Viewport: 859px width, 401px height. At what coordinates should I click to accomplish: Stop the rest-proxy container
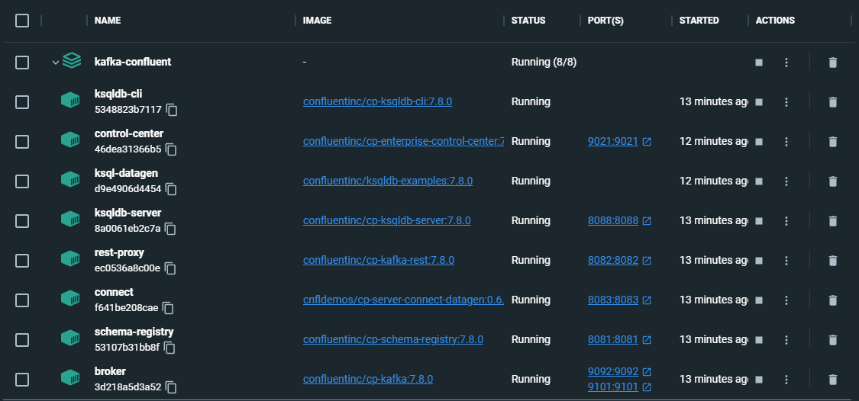point(759,261)
